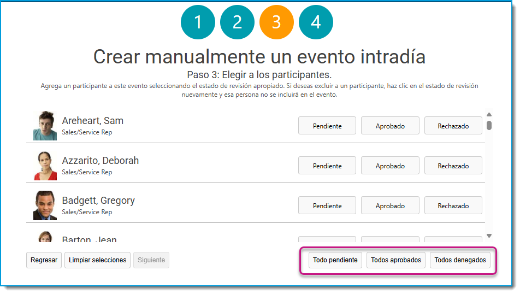Click the Siguiente button
This screenshot has width=520, height=294.
[x=151, y=260]
